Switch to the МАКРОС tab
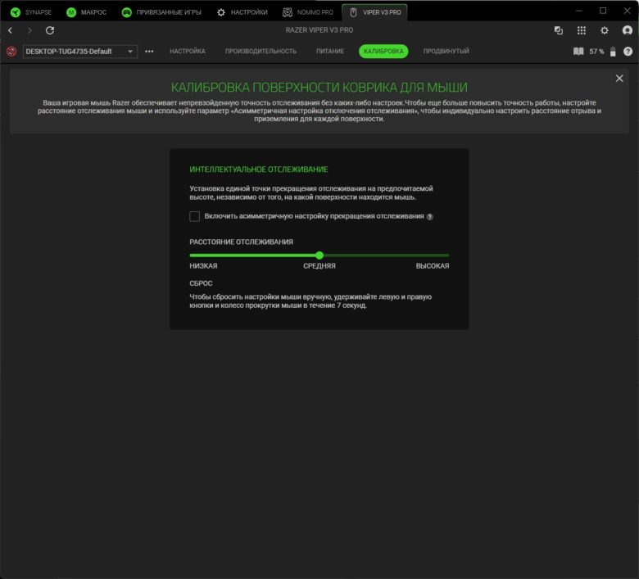This screenshot has height=579, width=639. (86, 12)
